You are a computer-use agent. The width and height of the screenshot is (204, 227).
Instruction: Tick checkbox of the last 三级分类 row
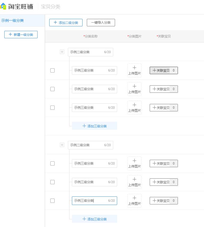click(x=52, y=201)
